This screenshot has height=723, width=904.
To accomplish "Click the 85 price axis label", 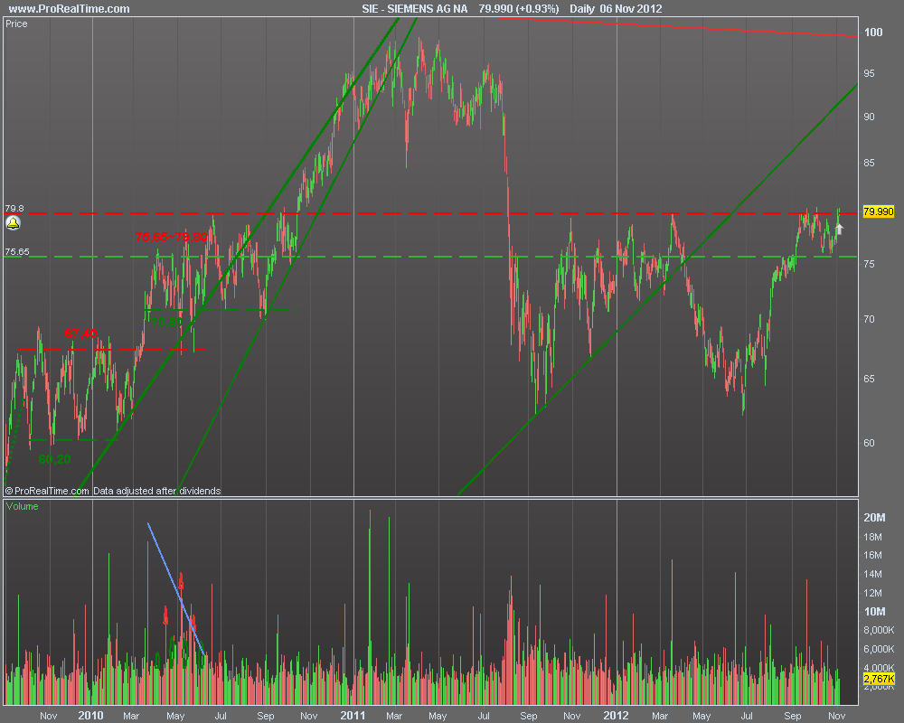I will pyautogui.click(x=869, y=163).
